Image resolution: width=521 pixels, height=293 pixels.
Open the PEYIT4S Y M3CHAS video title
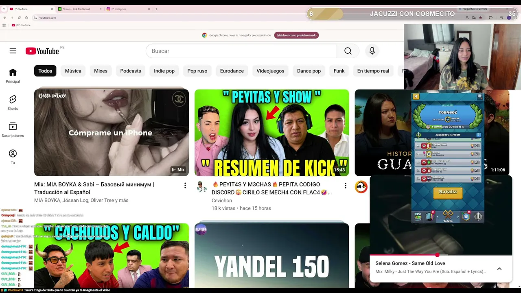[x=271, y=188]
